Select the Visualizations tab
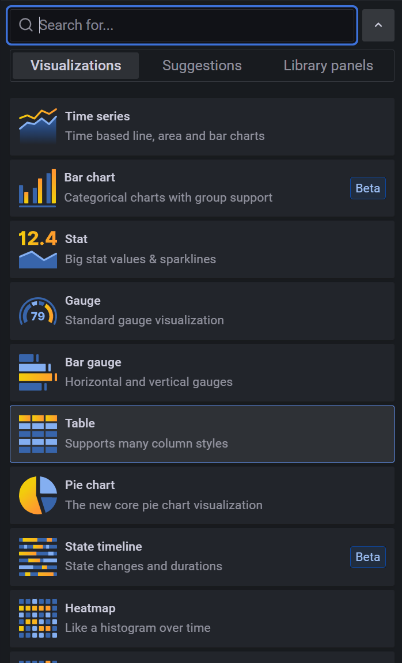402x663 pixels. pyautogui.click(x=75, y=66)
